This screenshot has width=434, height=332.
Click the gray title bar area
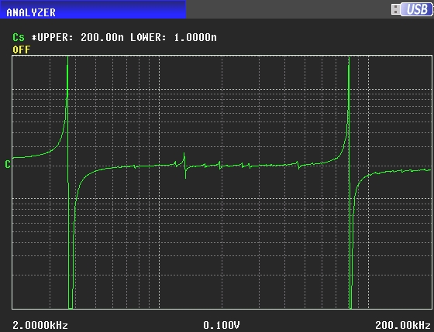pyautogui.click(x=288, y=9)
